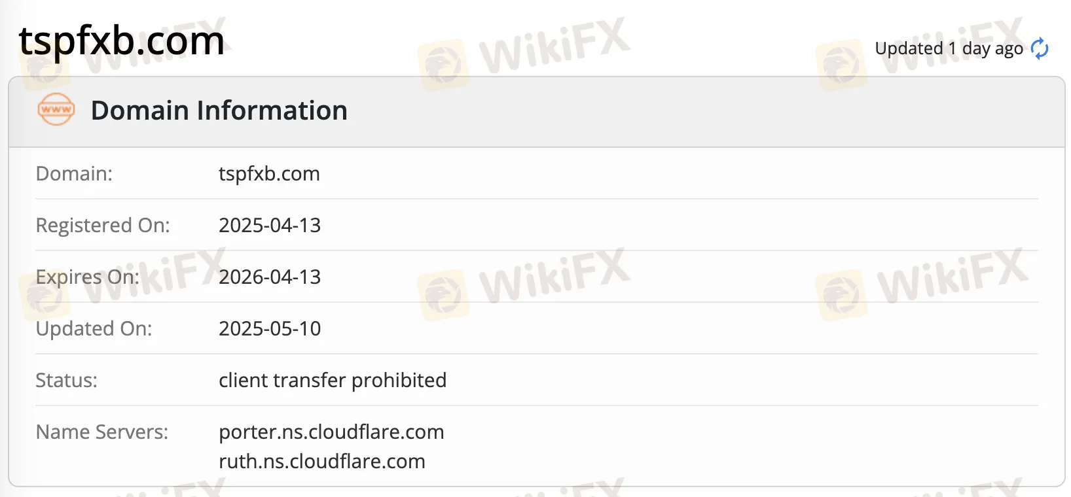This screenshot has height=497, width=1071.
Task: Select the porter.ns.cloudflare.com name server
Action: click(332, 432)
